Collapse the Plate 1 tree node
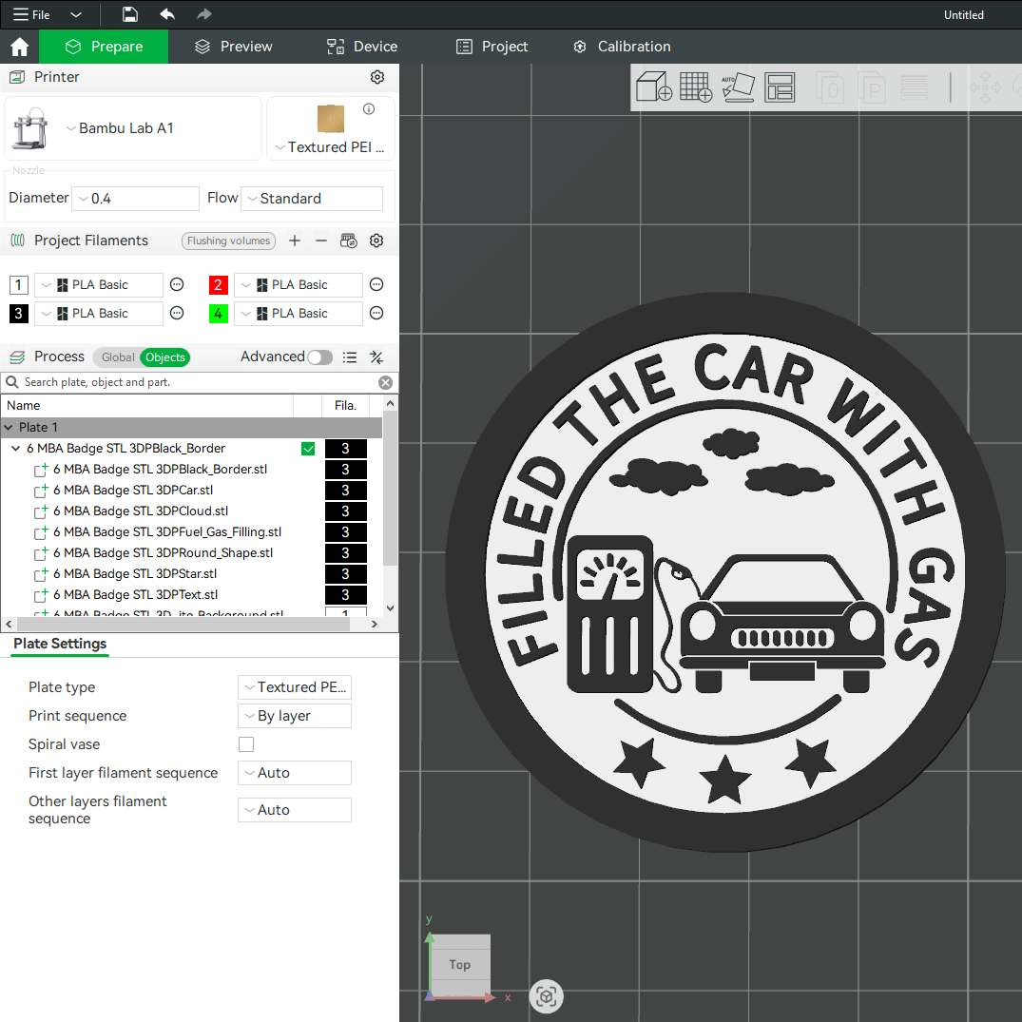The height and width of the screenshot is (1022, 1022). [x=10, y=428]
